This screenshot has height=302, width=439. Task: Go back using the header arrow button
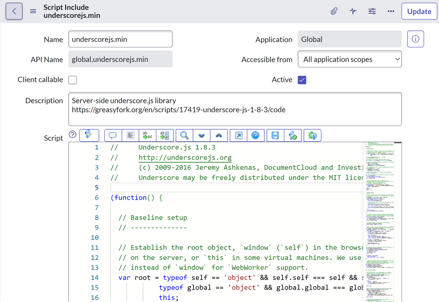[14, 12]
